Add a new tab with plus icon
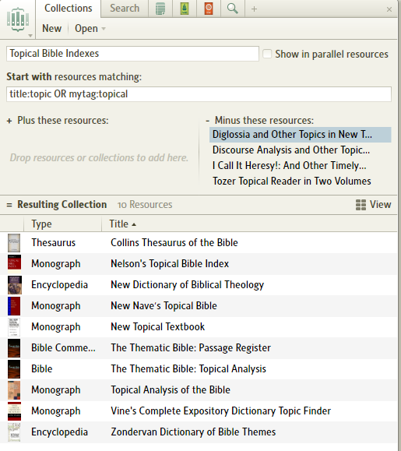 tap(254, 9)
